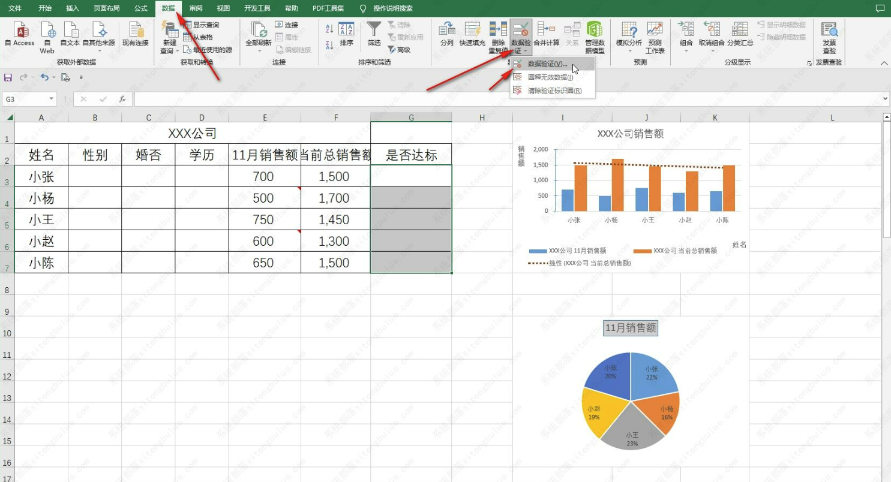The width and height of the screenshot is (891, 482).
Task: Switch to the 插入 ribbon tab
Action: pos(73,8)
